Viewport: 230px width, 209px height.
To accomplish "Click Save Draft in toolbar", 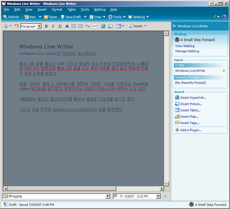I will pyautogui.click(x=71, y=17).
